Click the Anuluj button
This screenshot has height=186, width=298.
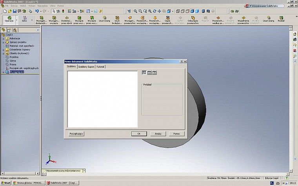pos(158,134)
